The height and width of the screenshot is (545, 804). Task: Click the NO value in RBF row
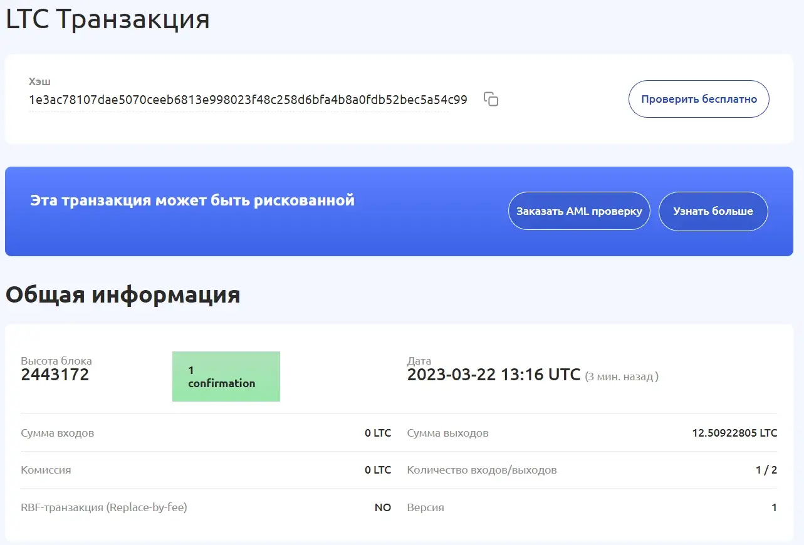pos(382,507)
